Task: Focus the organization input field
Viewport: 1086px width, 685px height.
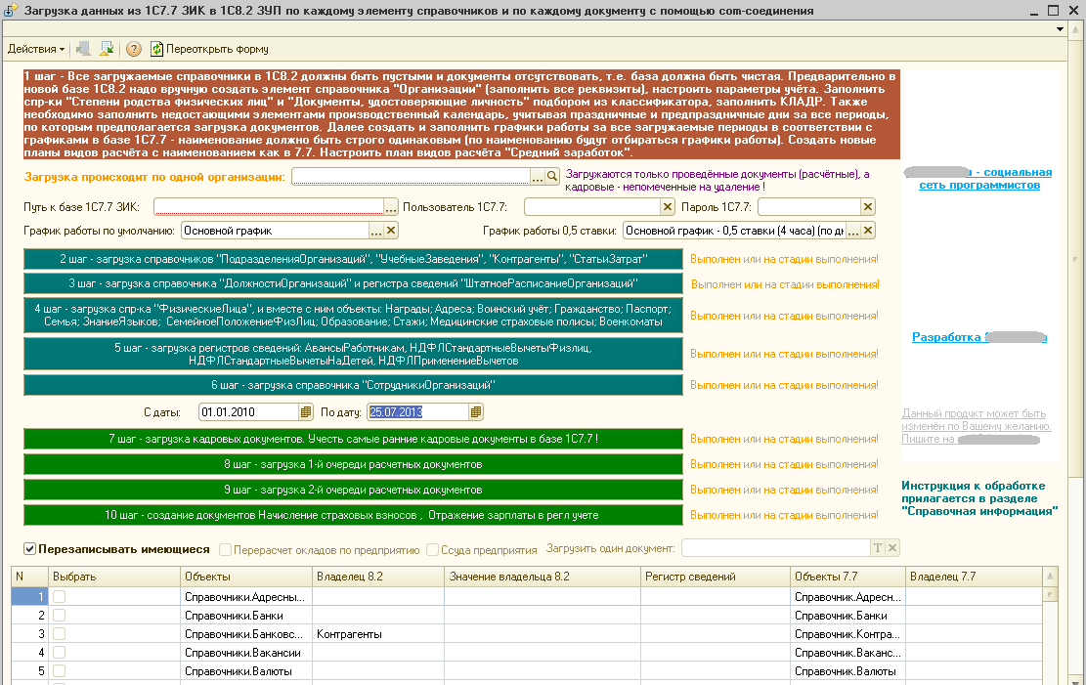Action: [x=411, y=177]
